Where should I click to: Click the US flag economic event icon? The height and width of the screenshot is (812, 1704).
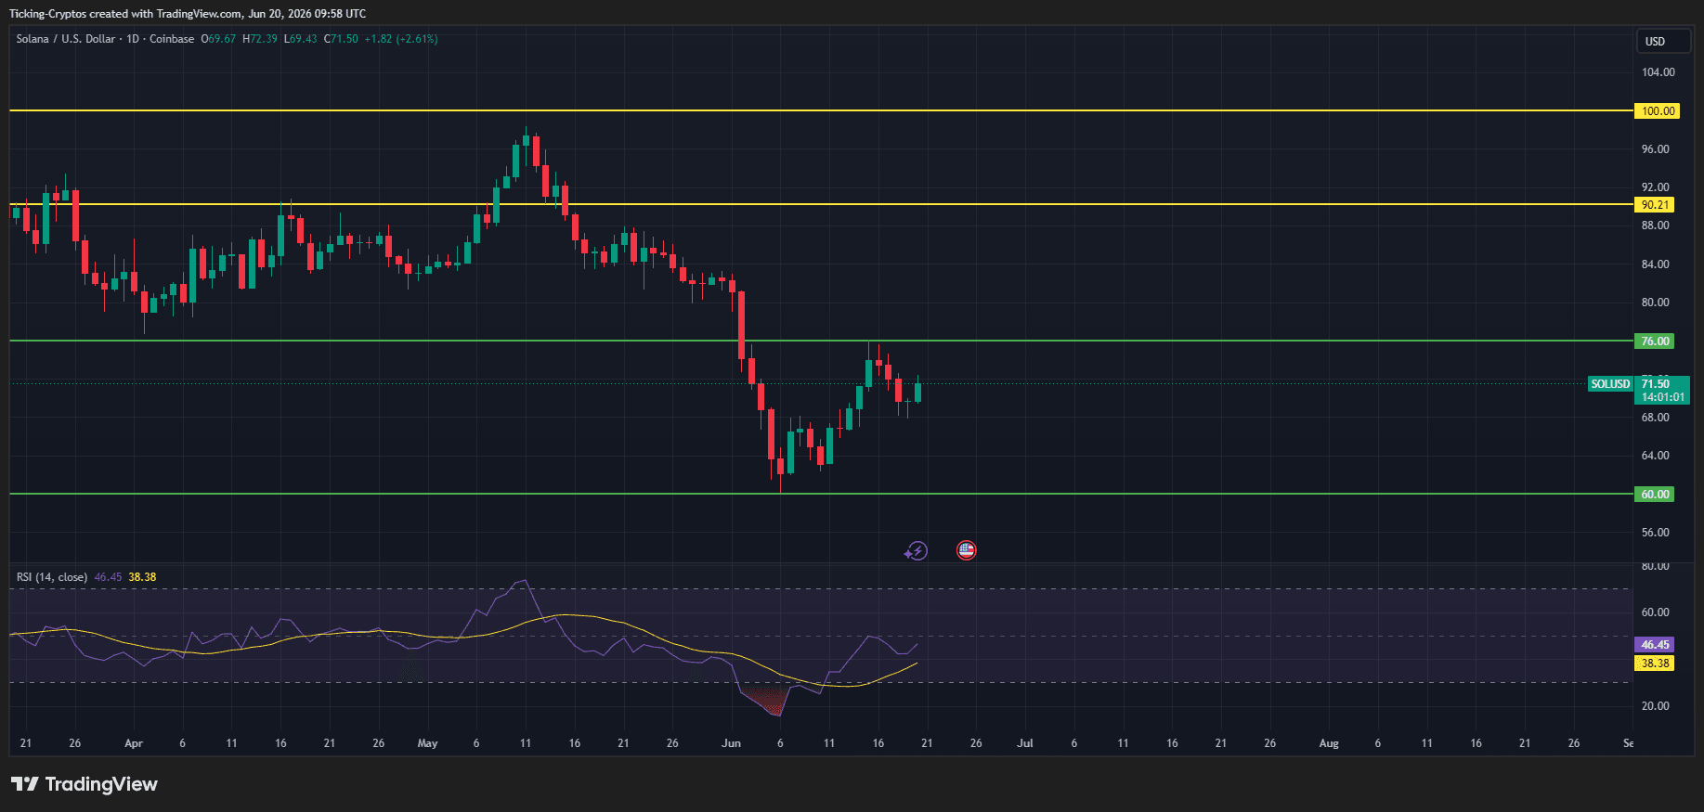coord(967,550)
